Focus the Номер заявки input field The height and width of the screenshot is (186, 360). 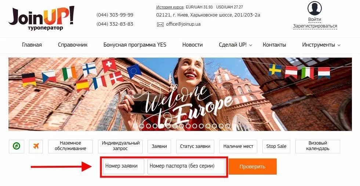[x=124, y=167]
